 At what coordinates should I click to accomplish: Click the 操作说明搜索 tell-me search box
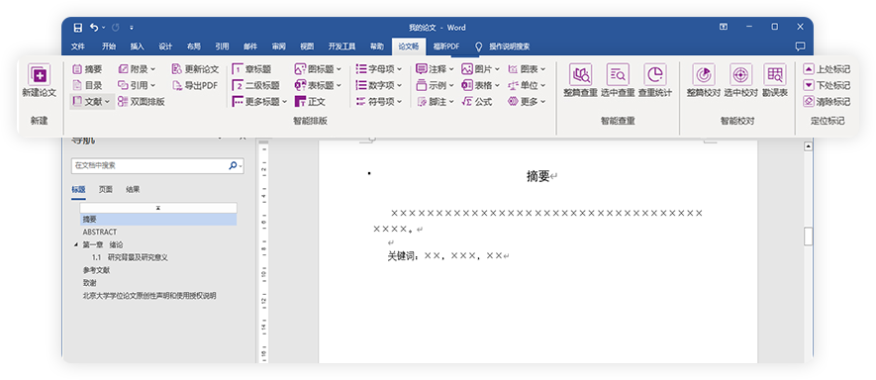[x=503, y=47]
